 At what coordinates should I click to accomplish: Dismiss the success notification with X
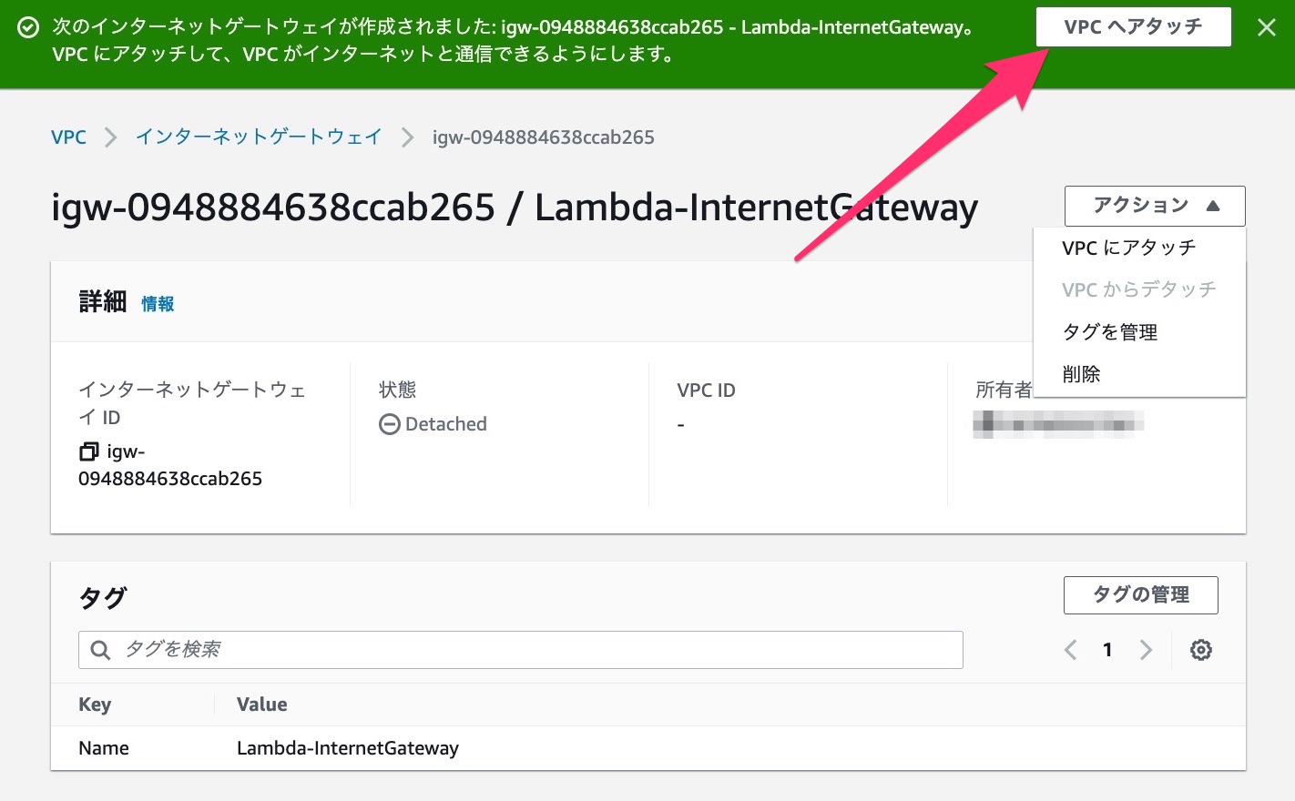click(x=1267, y=27)
